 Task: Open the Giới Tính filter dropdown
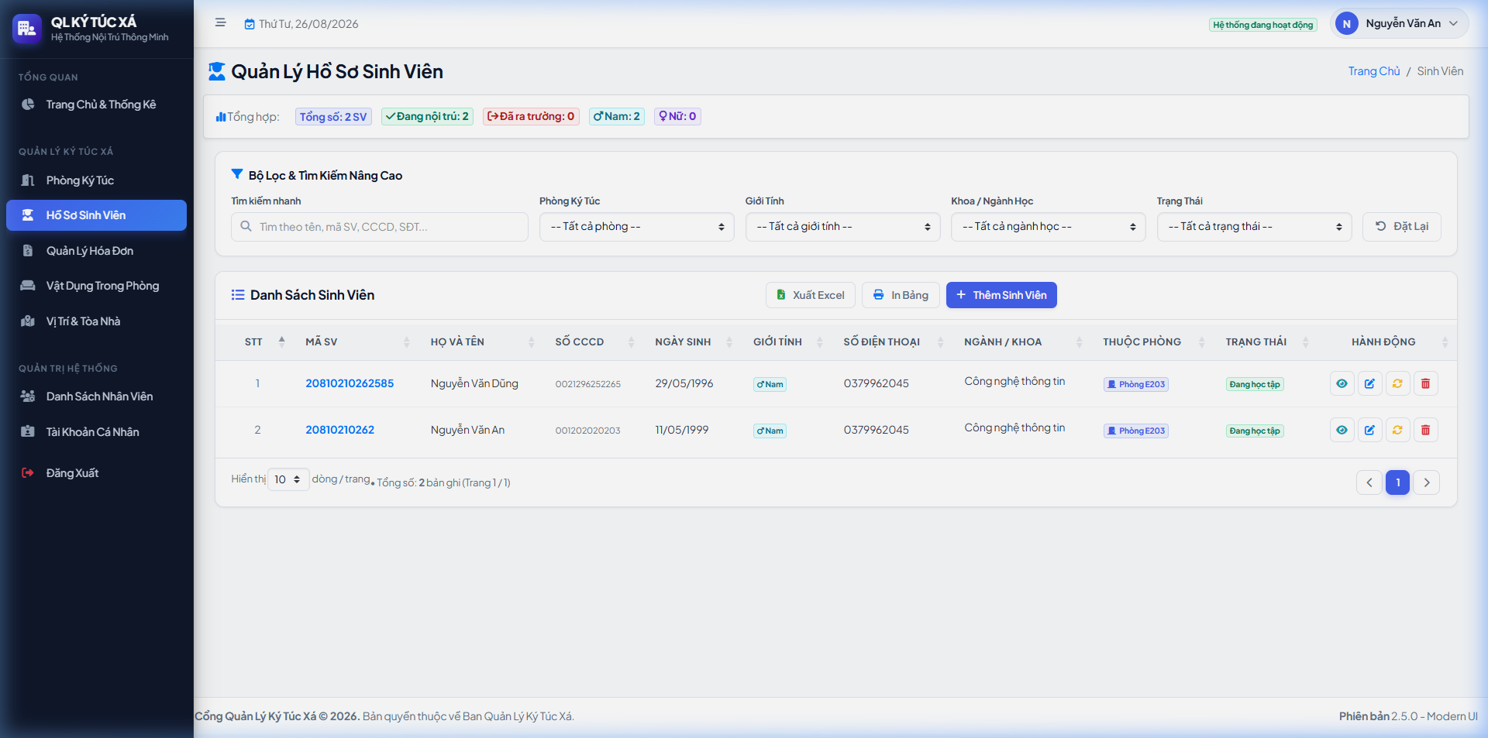click(x=842, y=227)
